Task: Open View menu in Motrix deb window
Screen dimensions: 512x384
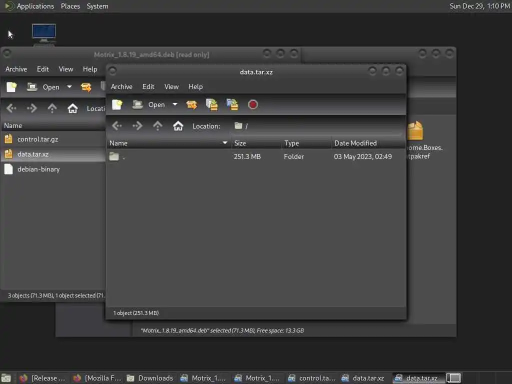Action: pyautogui.click(x=66, y=69)
